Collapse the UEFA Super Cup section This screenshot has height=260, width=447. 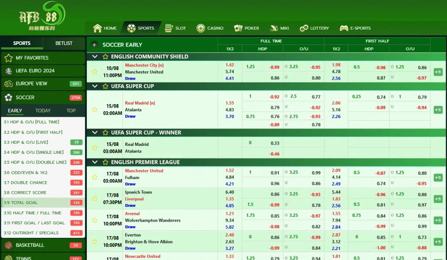pyautogui.click(x=95, y=86)
